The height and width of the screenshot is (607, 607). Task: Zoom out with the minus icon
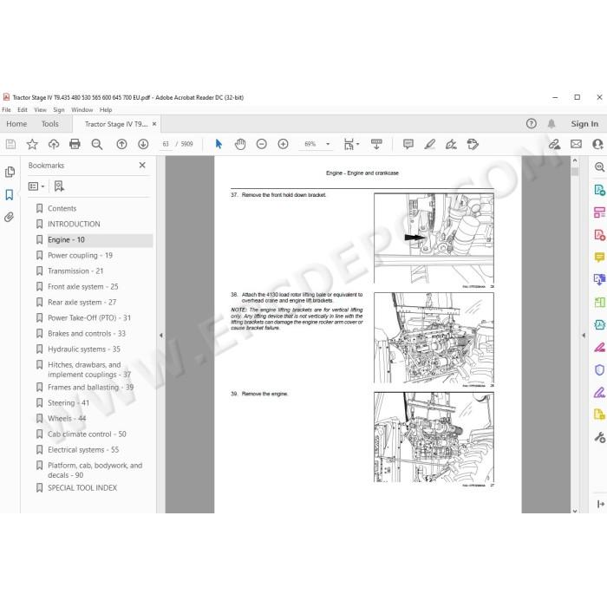tap(262, 145)
